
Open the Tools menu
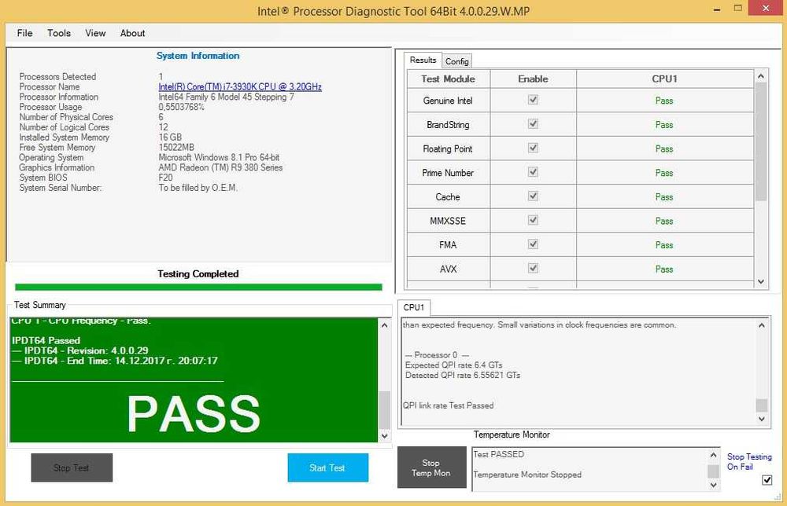point(59,33)
